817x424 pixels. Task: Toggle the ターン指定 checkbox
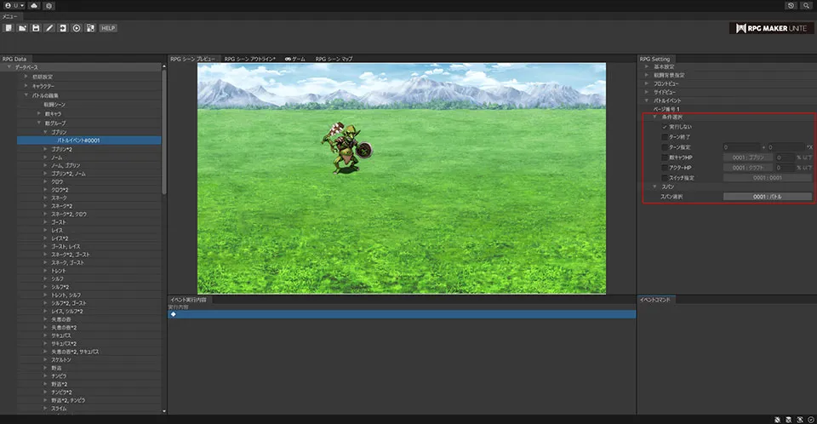665,147
